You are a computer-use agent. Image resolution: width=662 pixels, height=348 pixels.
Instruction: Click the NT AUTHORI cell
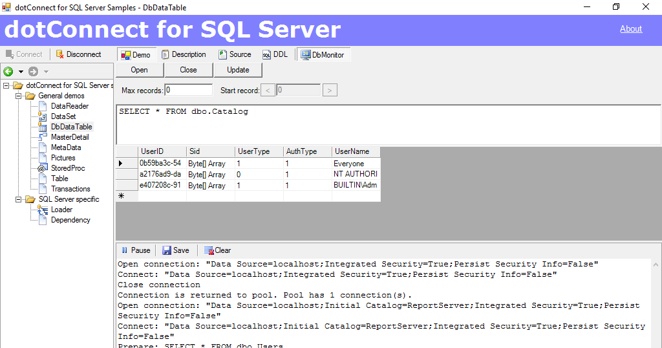click(x=356, y=174)
